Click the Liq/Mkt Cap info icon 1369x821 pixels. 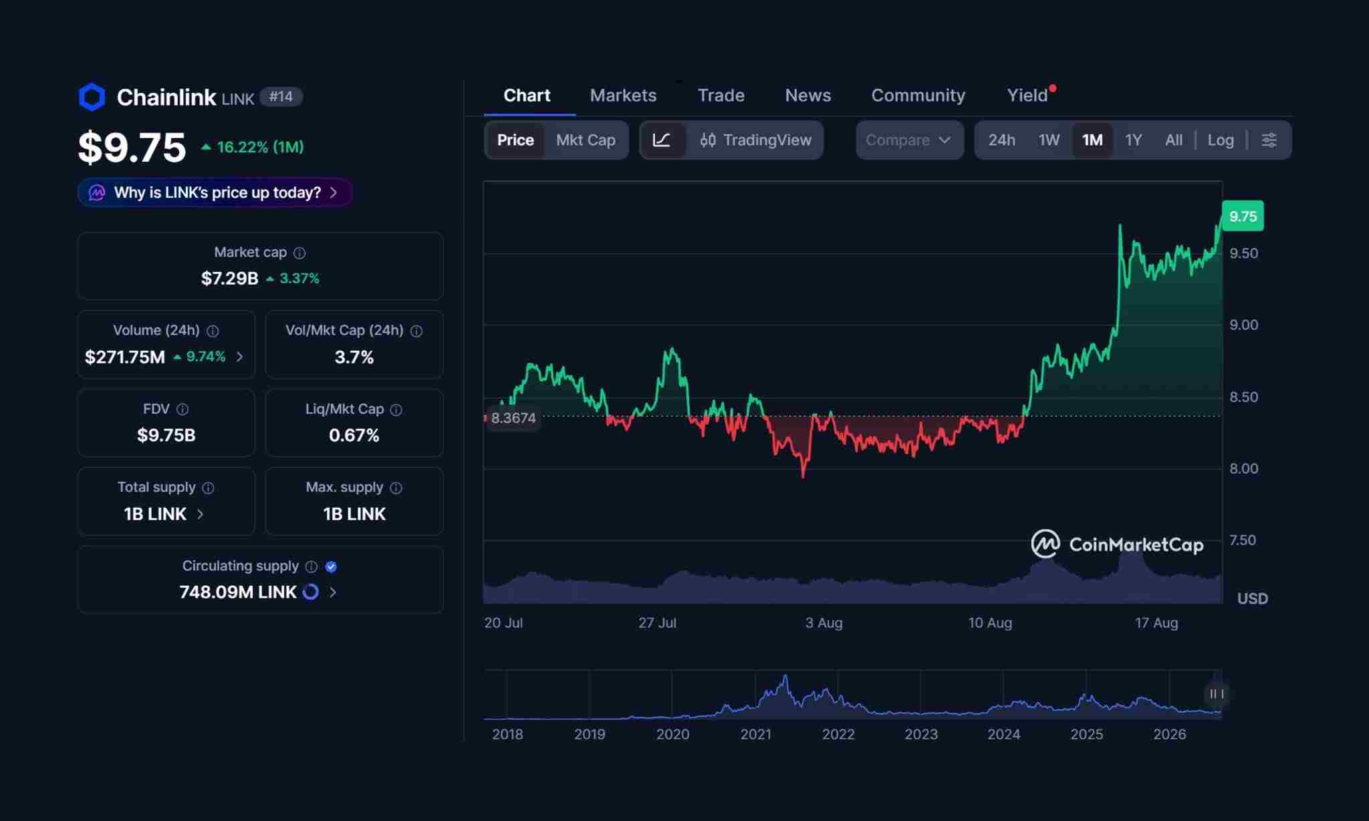(x=396, y=409)
